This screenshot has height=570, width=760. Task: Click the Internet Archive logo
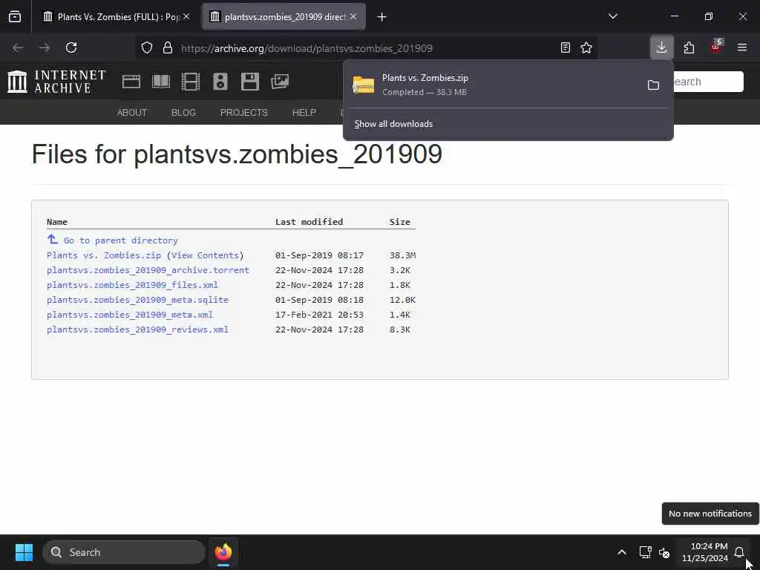[x=56, y=82]
